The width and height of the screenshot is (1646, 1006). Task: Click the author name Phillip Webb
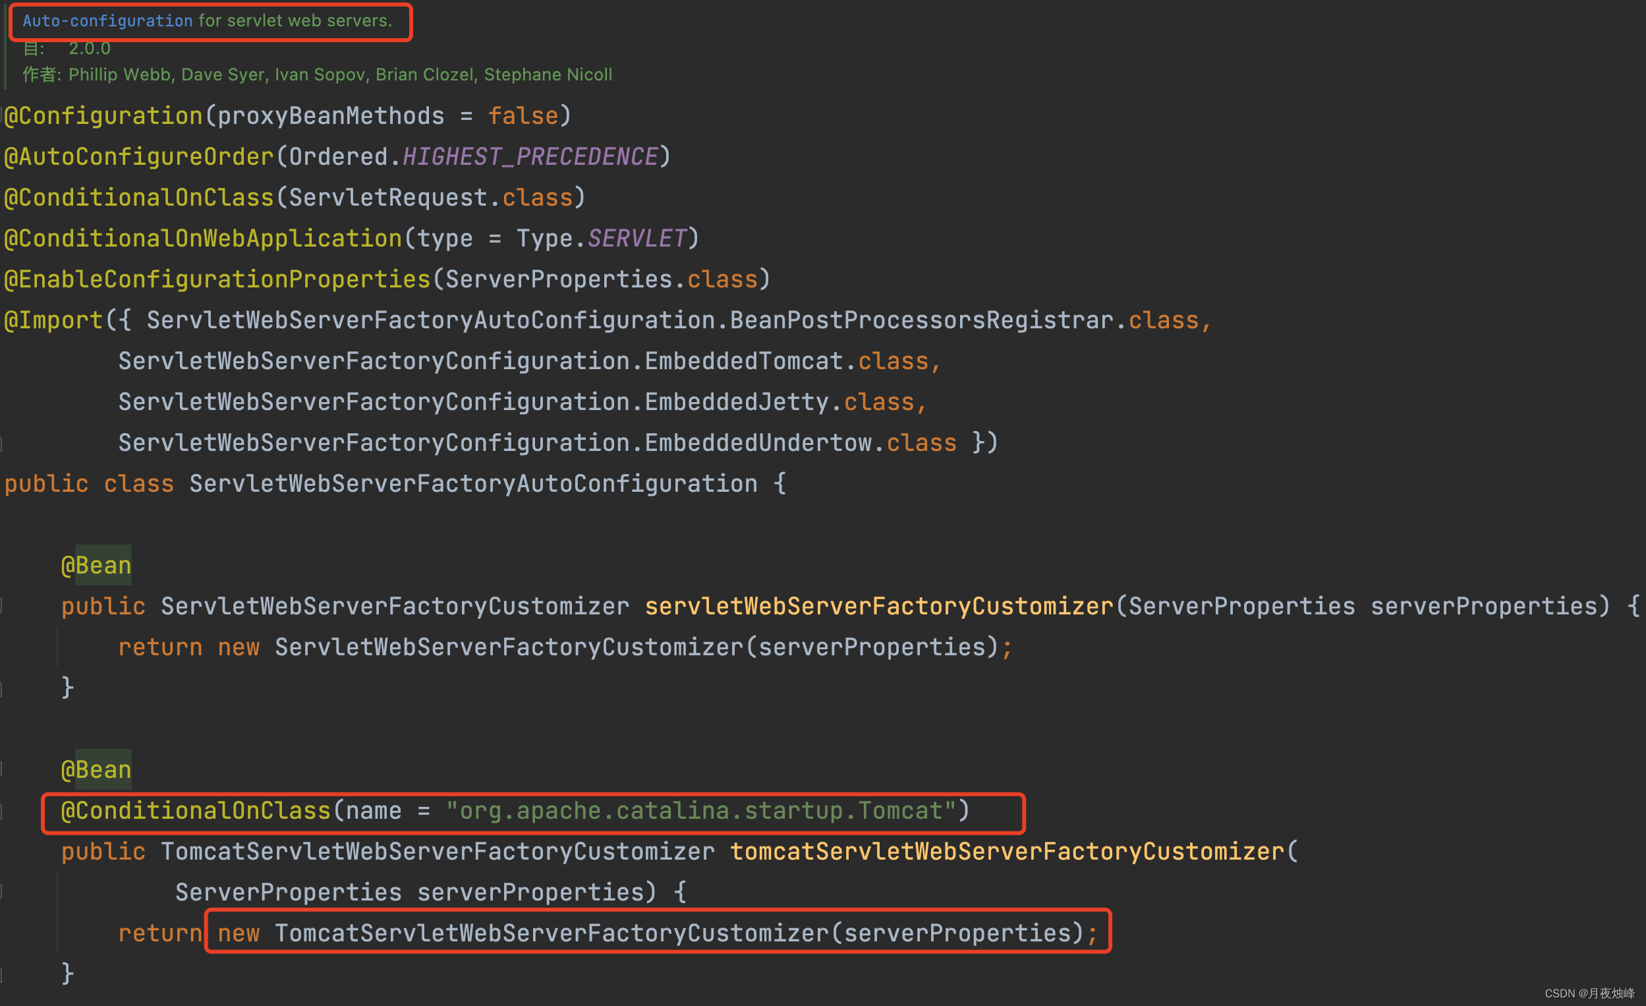pos(120,74)
